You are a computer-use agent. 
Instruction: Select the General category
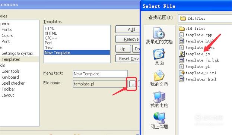[x=5, y=23]
